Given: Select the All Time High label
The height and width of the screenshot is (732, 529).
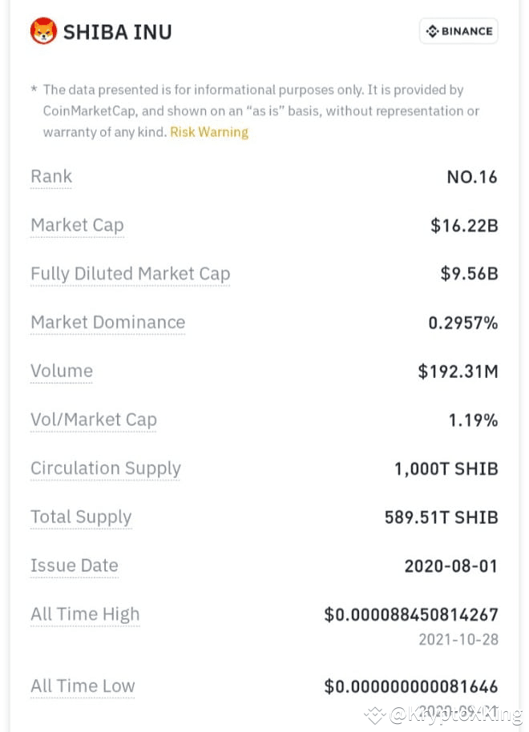Looking at the screenshot, I should [x=85, y=614].
